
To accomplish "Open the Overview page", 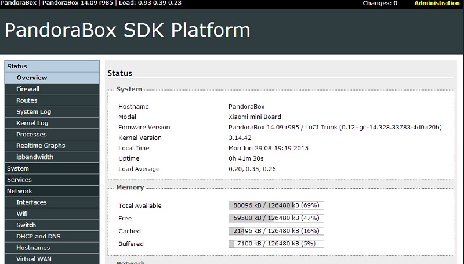I will click(52, 78).
